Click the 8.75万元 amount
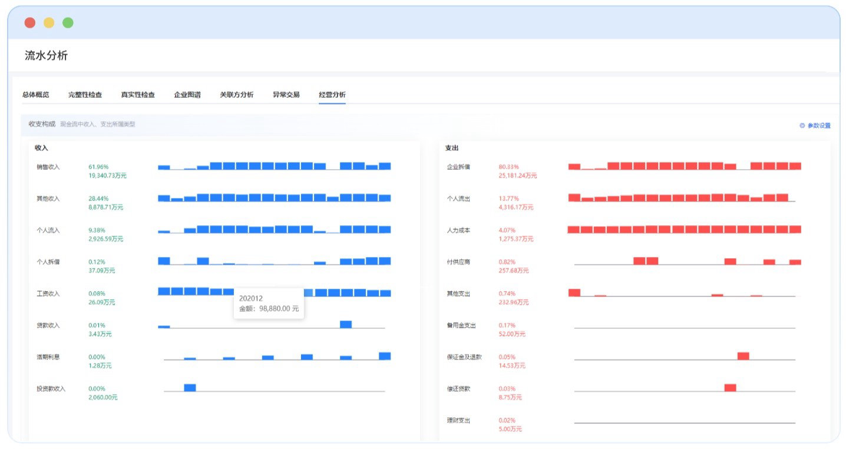Image resolution: width=846 pixels, height=449 pixels. 511,398
